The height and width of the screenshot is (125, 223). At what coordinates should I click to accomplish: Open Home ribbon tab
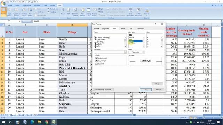[x=10, y=6]
